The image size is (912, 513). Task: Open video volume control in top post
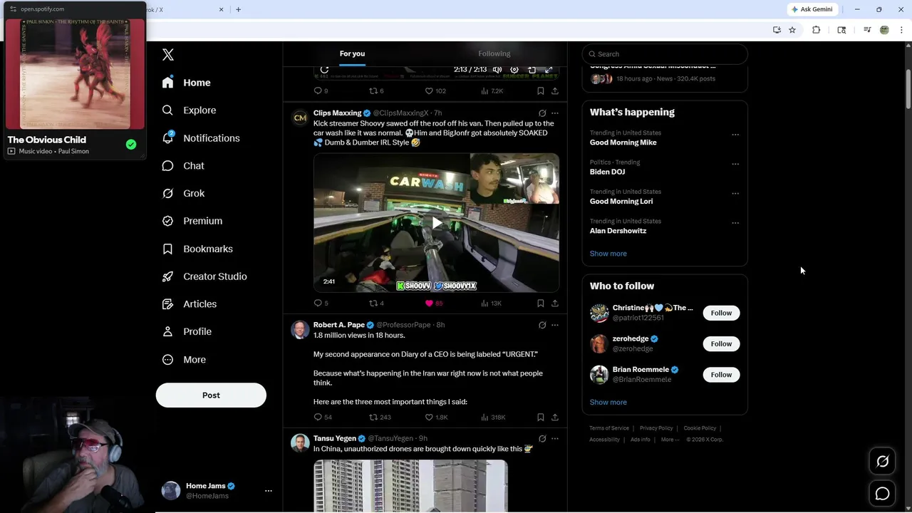(497, 70)
